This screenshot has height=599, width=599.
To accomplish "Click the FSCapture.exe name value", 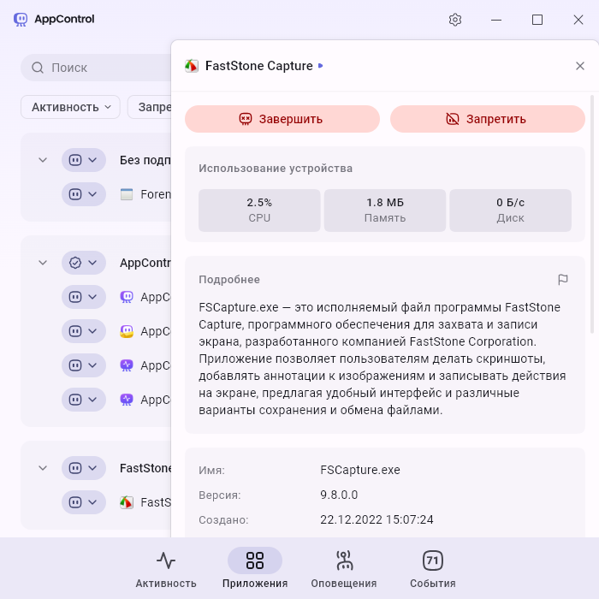I will pyautogui.click(x=360, y=470).
